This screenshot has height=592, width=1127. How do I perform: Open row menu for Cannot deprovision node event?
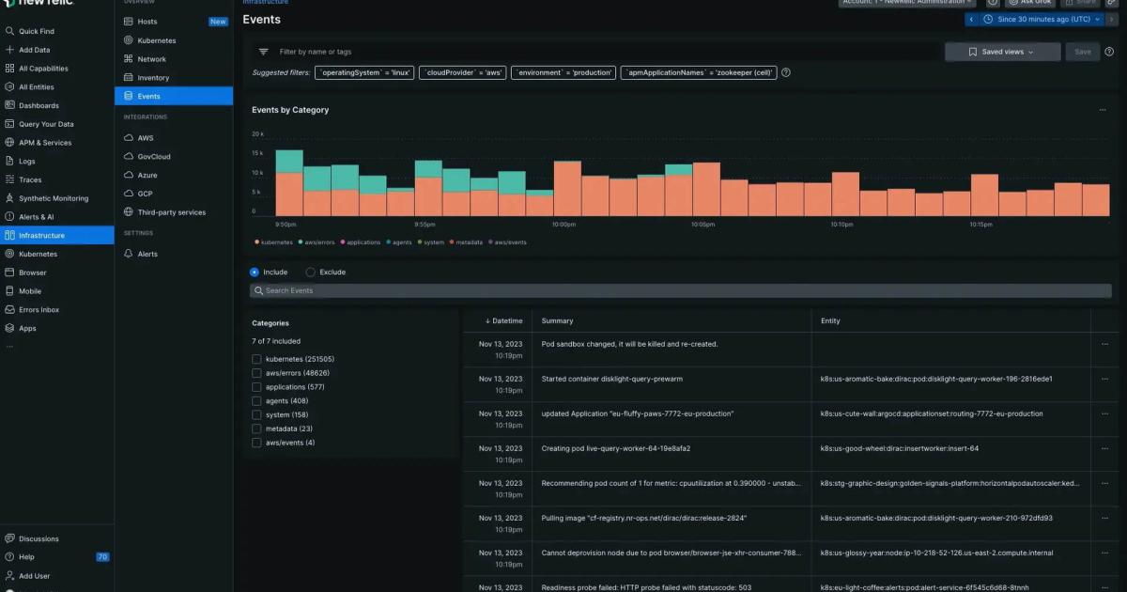1104,553
